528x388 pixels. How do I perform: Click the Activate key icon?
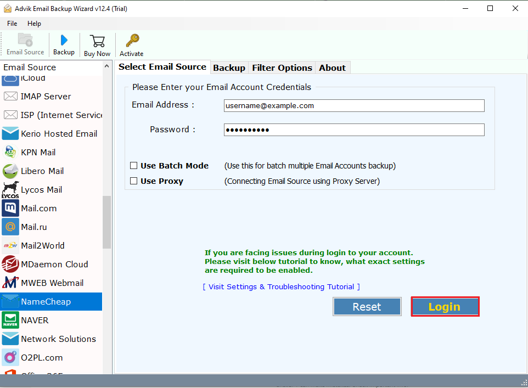[x=132, y=41]
